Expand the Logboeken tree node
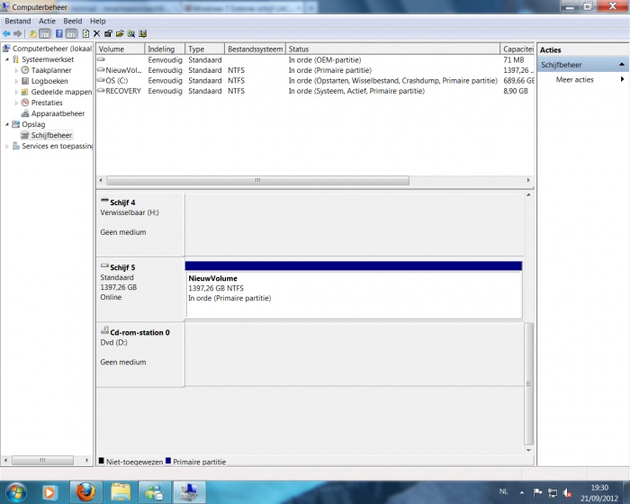The image size is (630, 504). pos(16,81)
